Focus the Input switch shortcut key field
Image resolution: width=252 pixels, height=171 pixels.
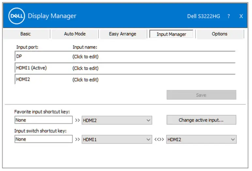pyautogui.click(x=43, y=139)
